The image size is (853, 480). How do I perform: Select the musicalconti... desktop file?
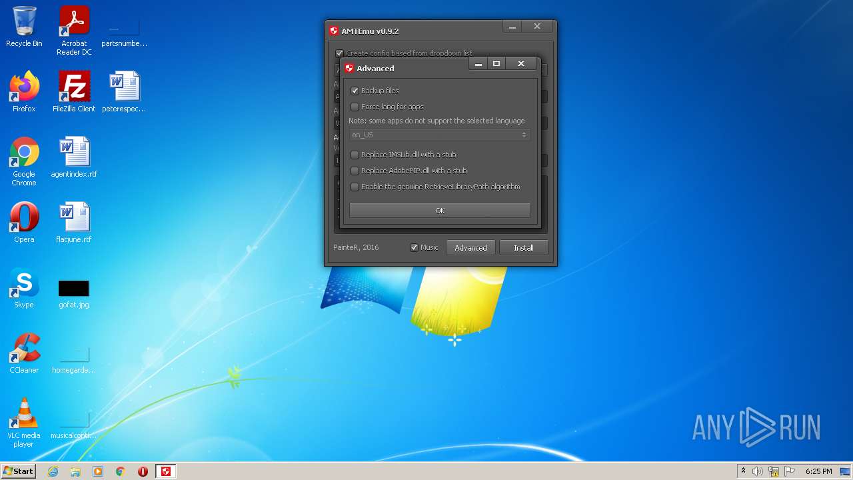[x=74, y=424]
